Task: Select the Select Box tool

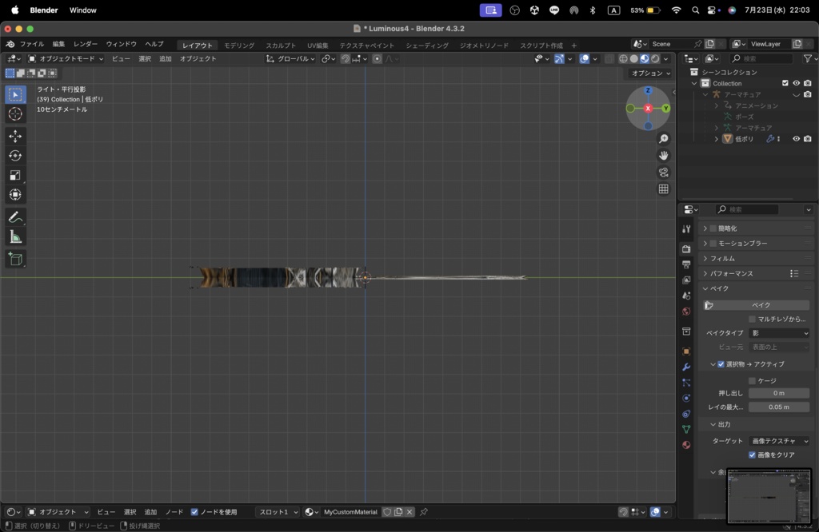Action: tap(15, 94)
